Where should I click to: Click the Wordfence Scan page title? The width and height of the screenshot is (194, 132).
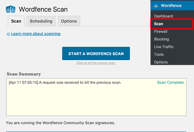pos(43,9)
